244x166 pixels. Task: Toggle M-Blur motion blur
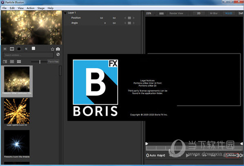coord(214,13)
